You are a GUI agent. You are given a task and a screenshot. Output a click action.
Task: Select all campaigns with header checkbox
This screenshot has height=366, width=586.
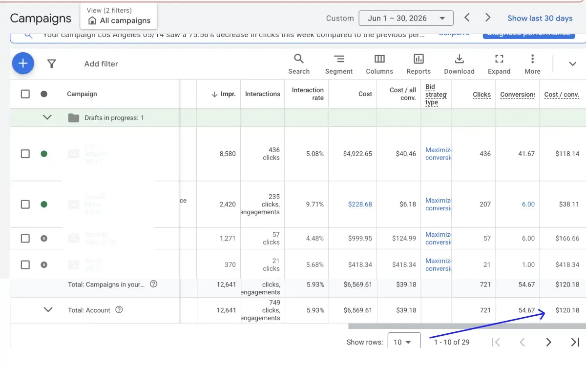(x=25, y=94)
